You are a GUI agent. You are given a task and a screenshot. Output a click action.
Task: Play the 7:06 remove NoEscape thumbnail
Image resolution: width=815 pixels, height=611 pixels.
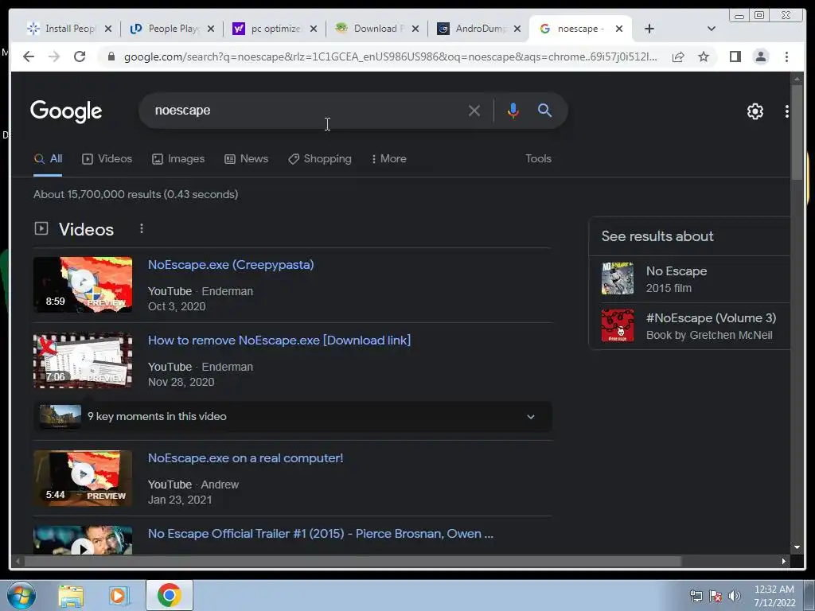pos(83,360)
